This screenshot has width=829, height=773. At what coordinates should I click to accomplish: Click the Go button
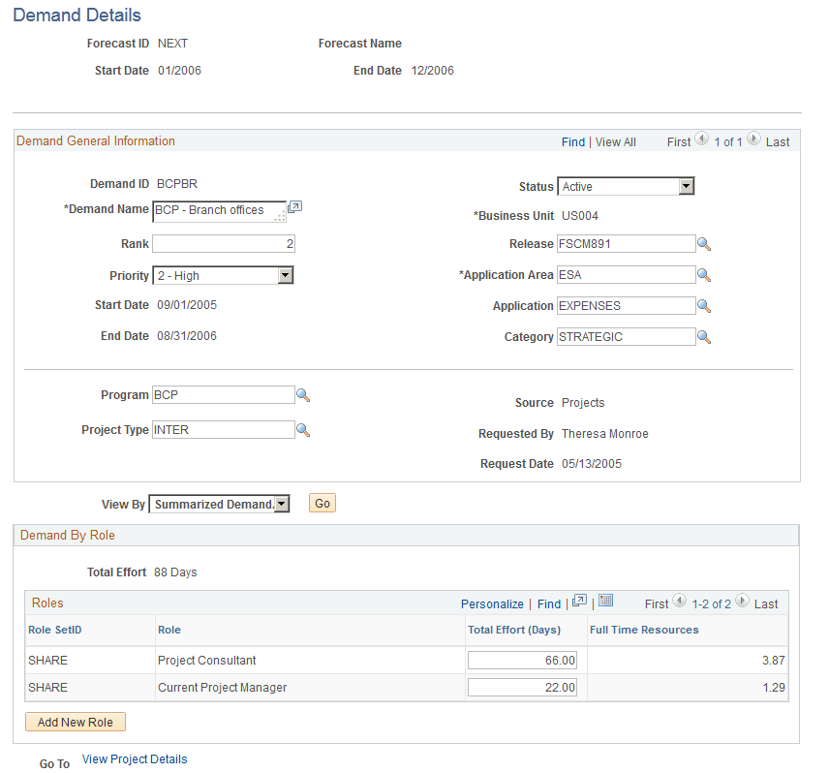pyautogui.click(x=322, y=503)
